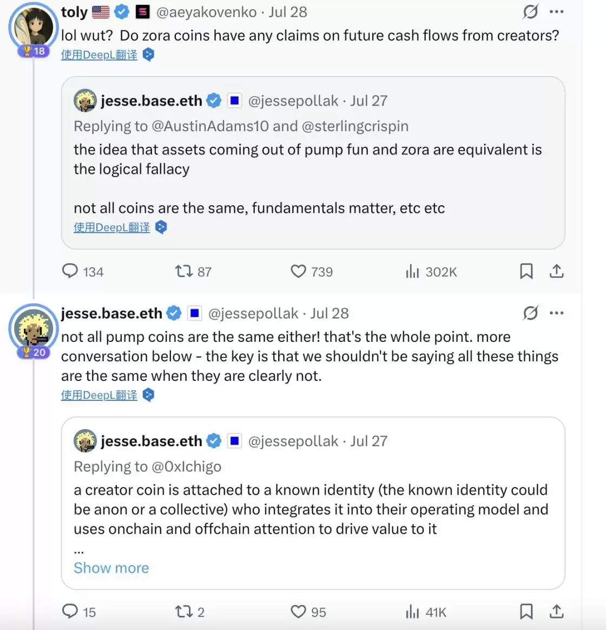This screenshot has width=606, height=630.
Task: Share toly's tweet via upload icon
Action: click(x=556, y=271)
